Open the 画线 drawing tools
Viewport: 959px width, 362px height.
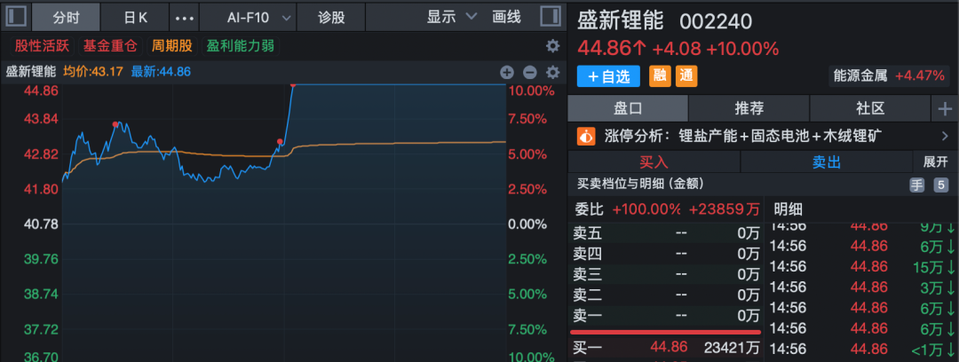[x=506, y=17]
